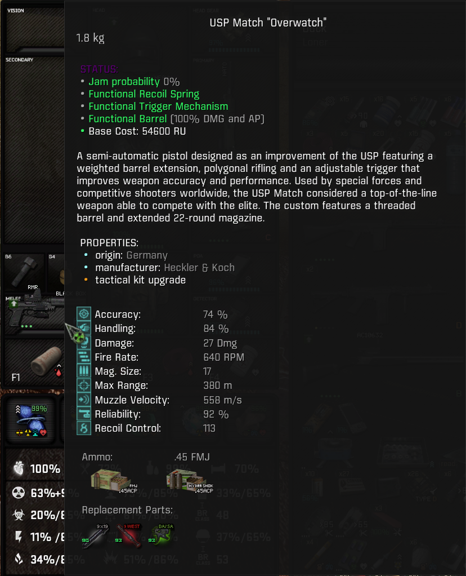Image resolution: width=466 pixels, height=576 pixels.
Task: Click the Recoil Control icon
Action: pos(84,428)
